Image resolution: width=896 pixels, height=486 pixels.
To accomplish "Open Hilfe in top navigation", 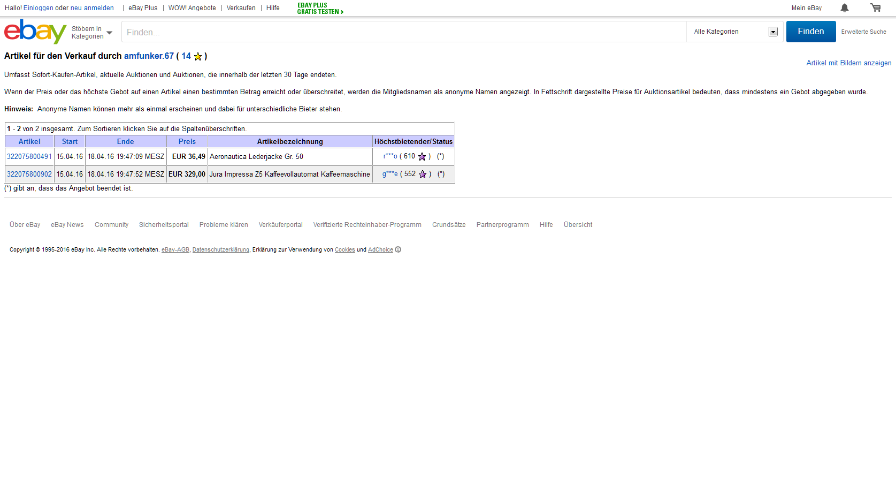I will coord(273,8).
